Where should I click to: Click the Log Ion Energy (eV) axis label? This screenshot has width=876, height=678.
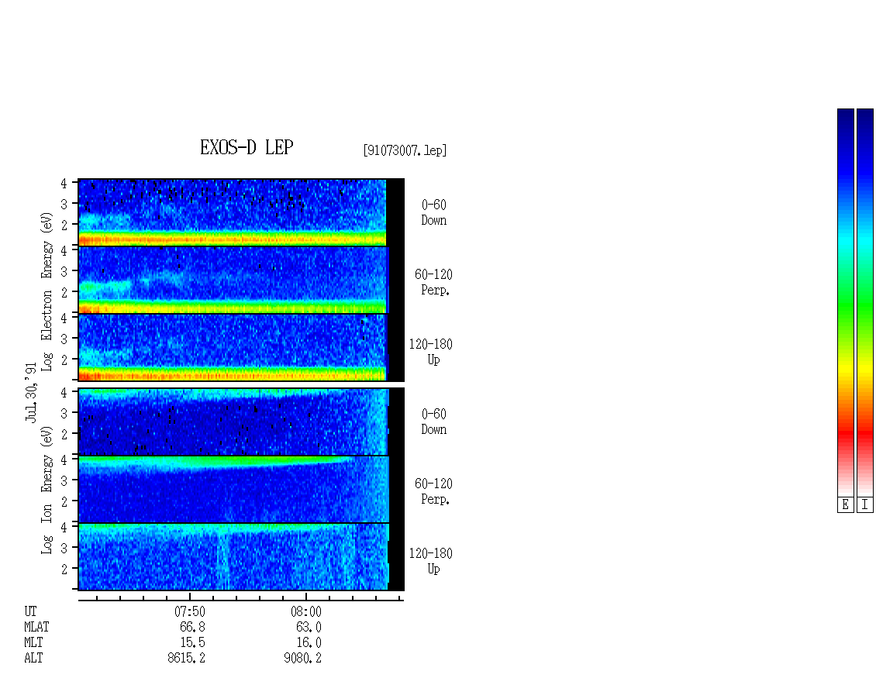[47, 490]
